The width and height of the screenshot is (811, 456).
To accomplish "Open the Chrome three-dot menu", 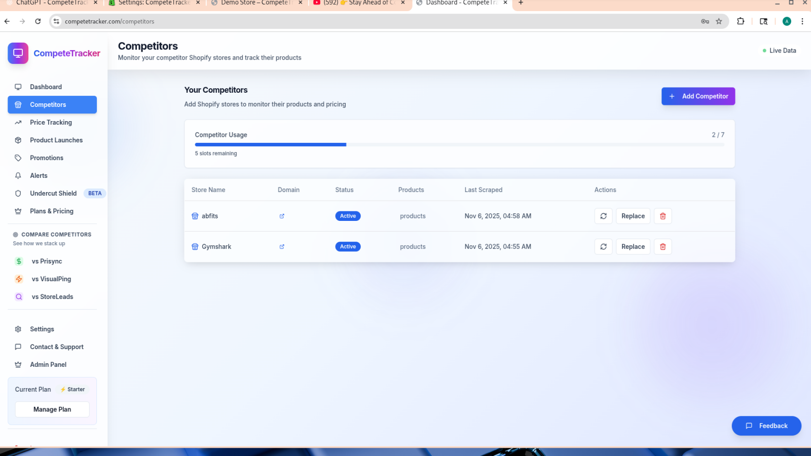I will [802, 21].
